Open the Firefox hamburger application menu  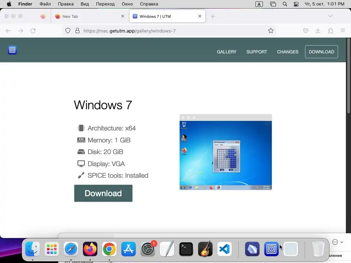tap(343, 30)
